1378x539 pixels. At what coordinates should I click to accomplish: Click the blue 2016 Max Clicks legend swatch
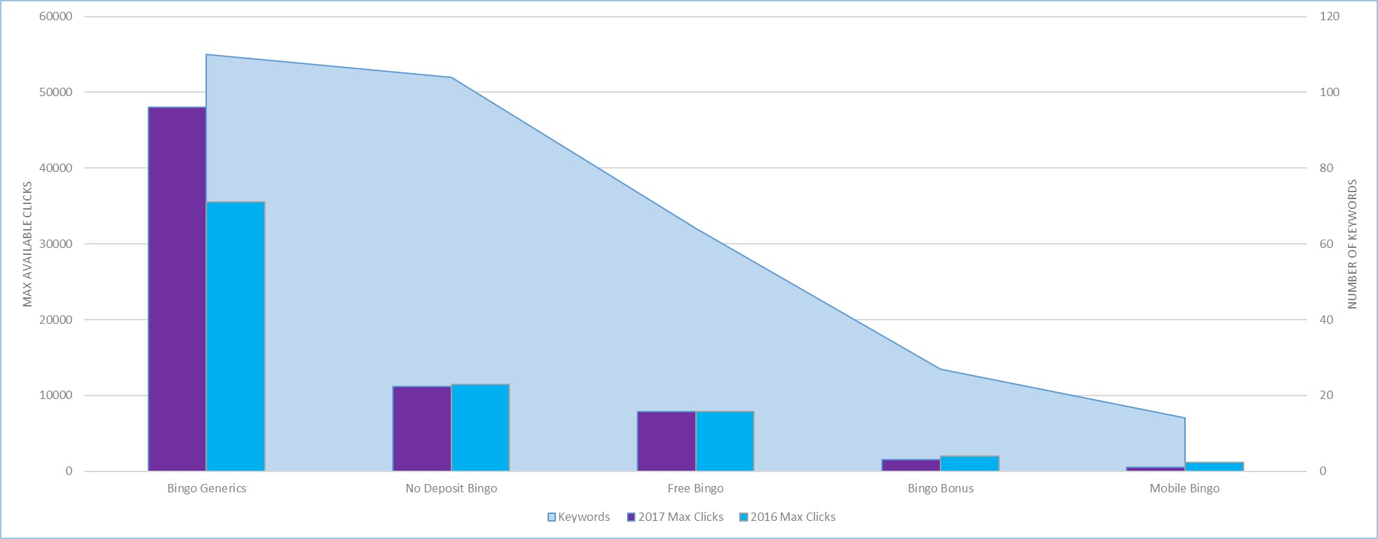click(743, 517)
